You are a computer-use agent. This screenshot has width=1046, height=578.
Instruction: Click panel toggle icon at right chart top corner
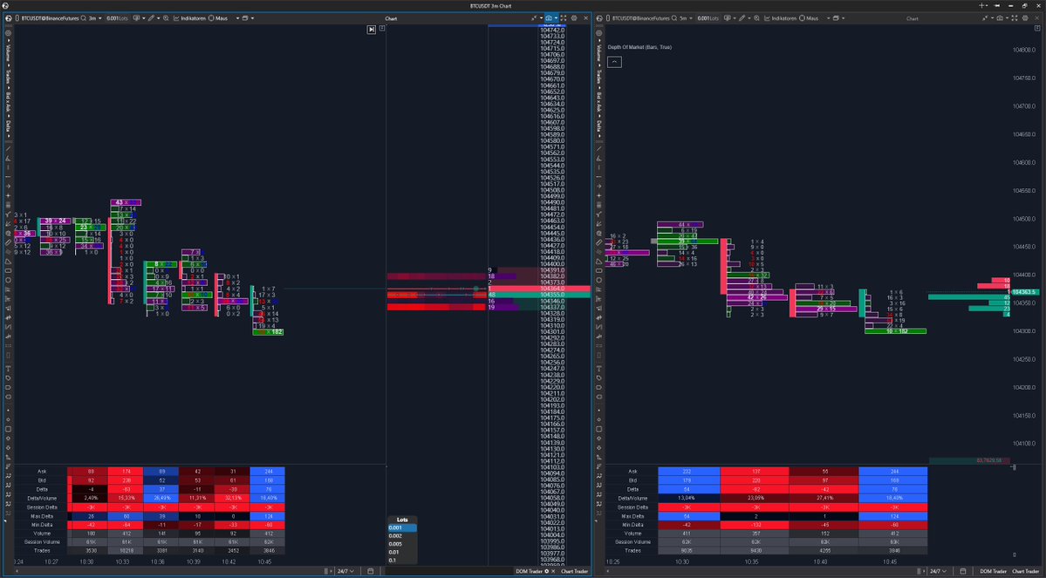[1036, 29]
